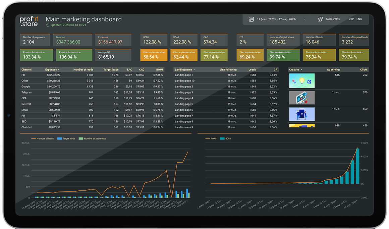Viewport: 389px width, 229px height.
Task: Open the date range dropdown arrow
Action: click(305, 19)
